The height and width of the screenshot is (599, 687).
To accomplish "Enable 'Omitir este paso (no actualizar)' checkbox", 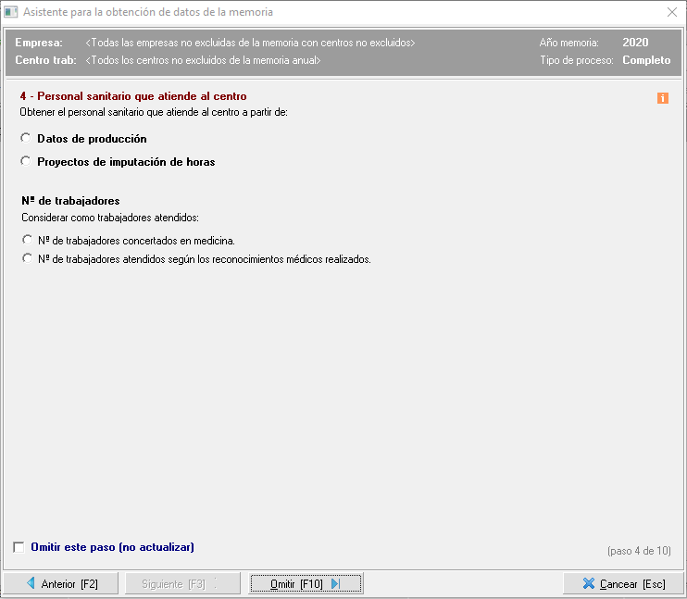I will point(19,547).
